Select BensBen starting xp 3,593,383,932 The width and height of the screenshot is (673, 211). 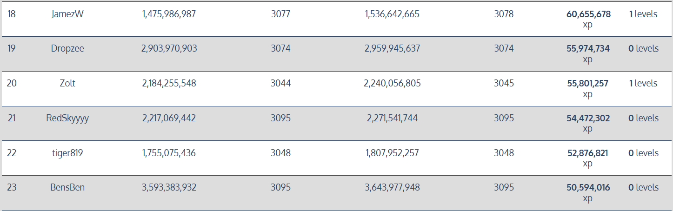(169, 187)
